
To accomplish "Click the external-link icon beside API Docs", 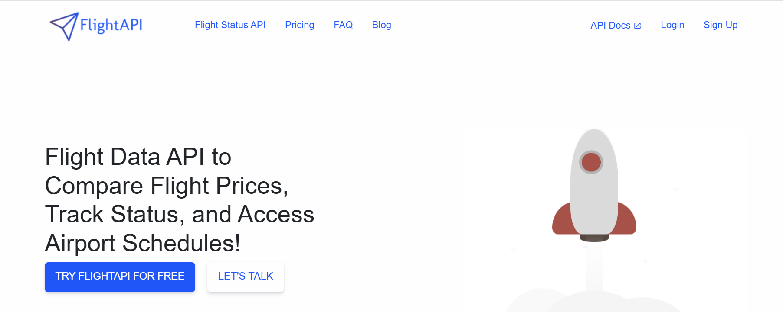I will click(637, 26).
